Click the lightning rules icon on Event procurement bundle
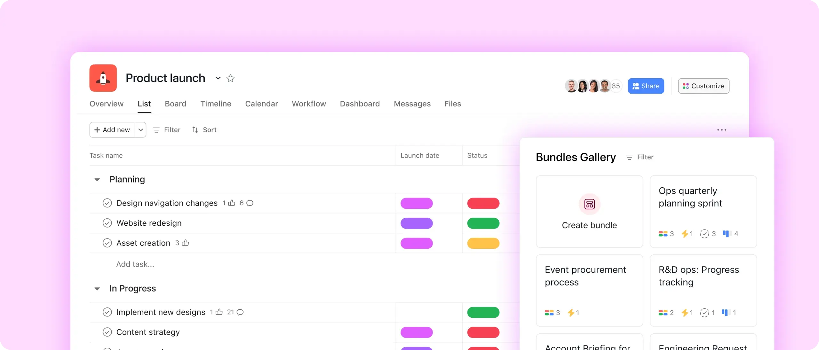The height and width of the screenshot is (350, 819). pos(571,313)
